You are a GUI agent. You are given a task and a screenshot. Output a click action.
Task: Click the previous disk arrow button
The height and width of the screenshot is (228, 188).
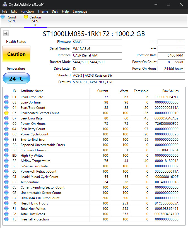6,34
